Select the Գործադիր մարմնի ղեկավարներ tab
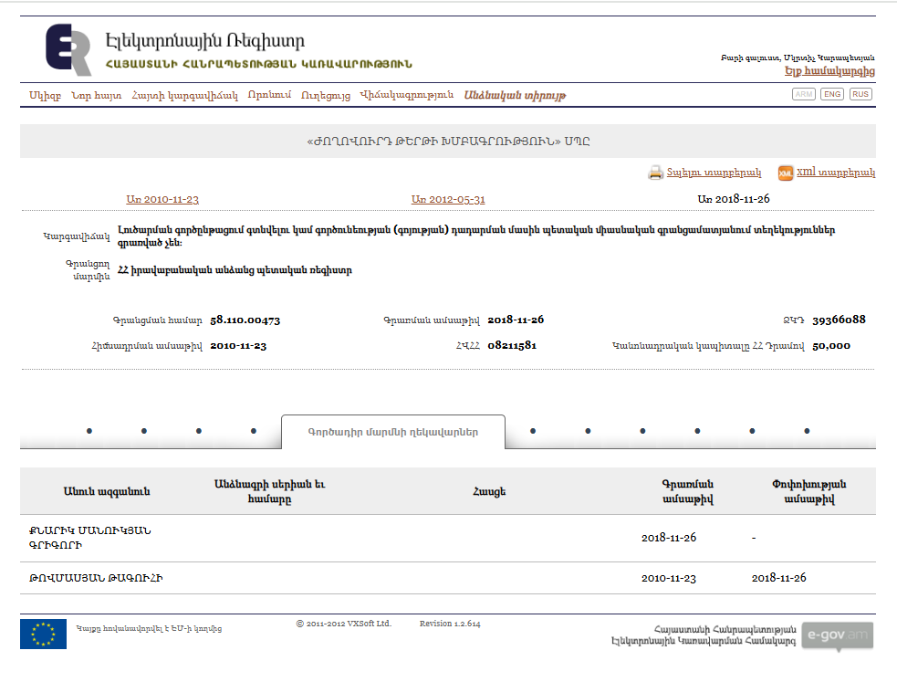 pyautogui.click(x=392, y=432)
